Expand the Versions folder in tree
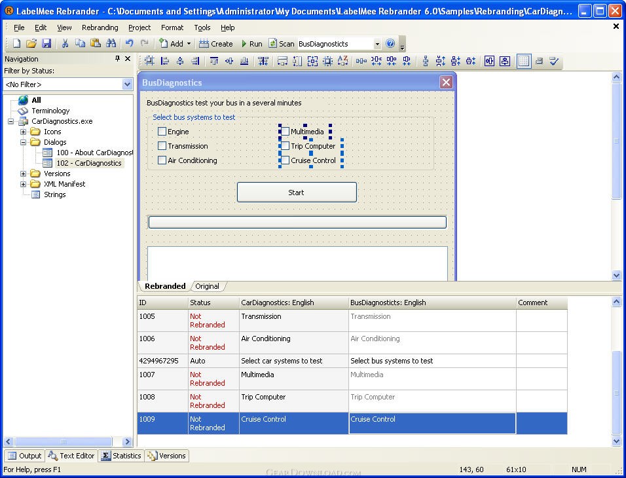Screen dimensions: 626x478 [23, 174]
